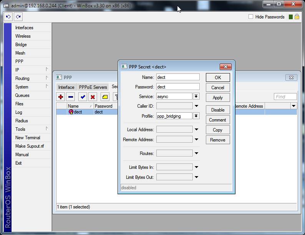Image resolution: width=305 pixels, height=235 pixels.
Task: Click Make Supout.rif
Action: [30, 146]
